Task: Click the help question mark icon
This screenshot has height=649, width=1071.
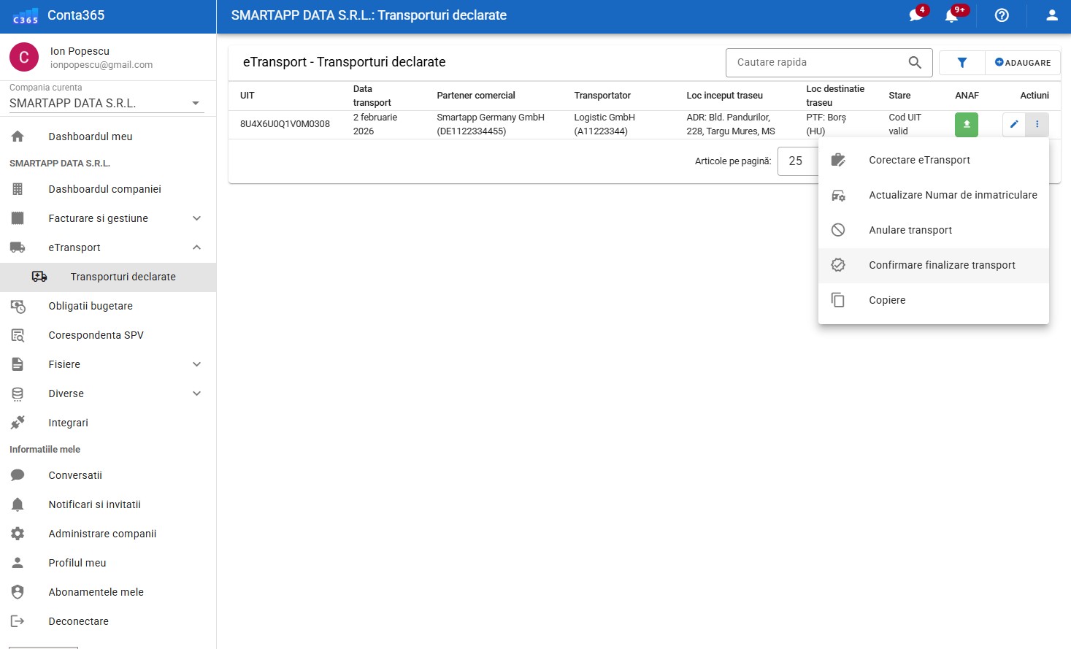Action: coord(1002,15)
